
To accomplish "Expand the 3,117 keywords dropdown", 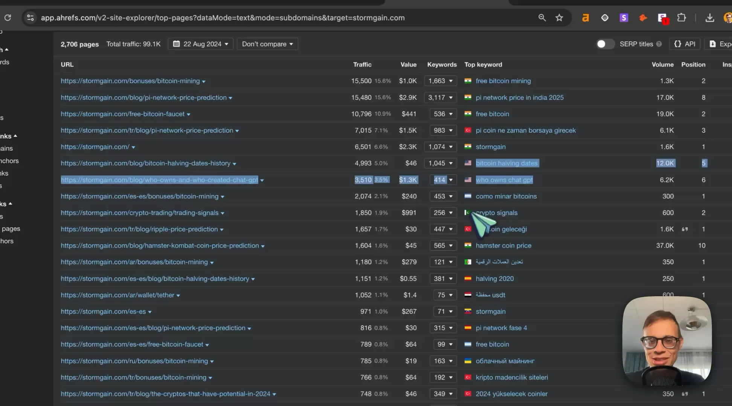I will (x=440, y=97).
